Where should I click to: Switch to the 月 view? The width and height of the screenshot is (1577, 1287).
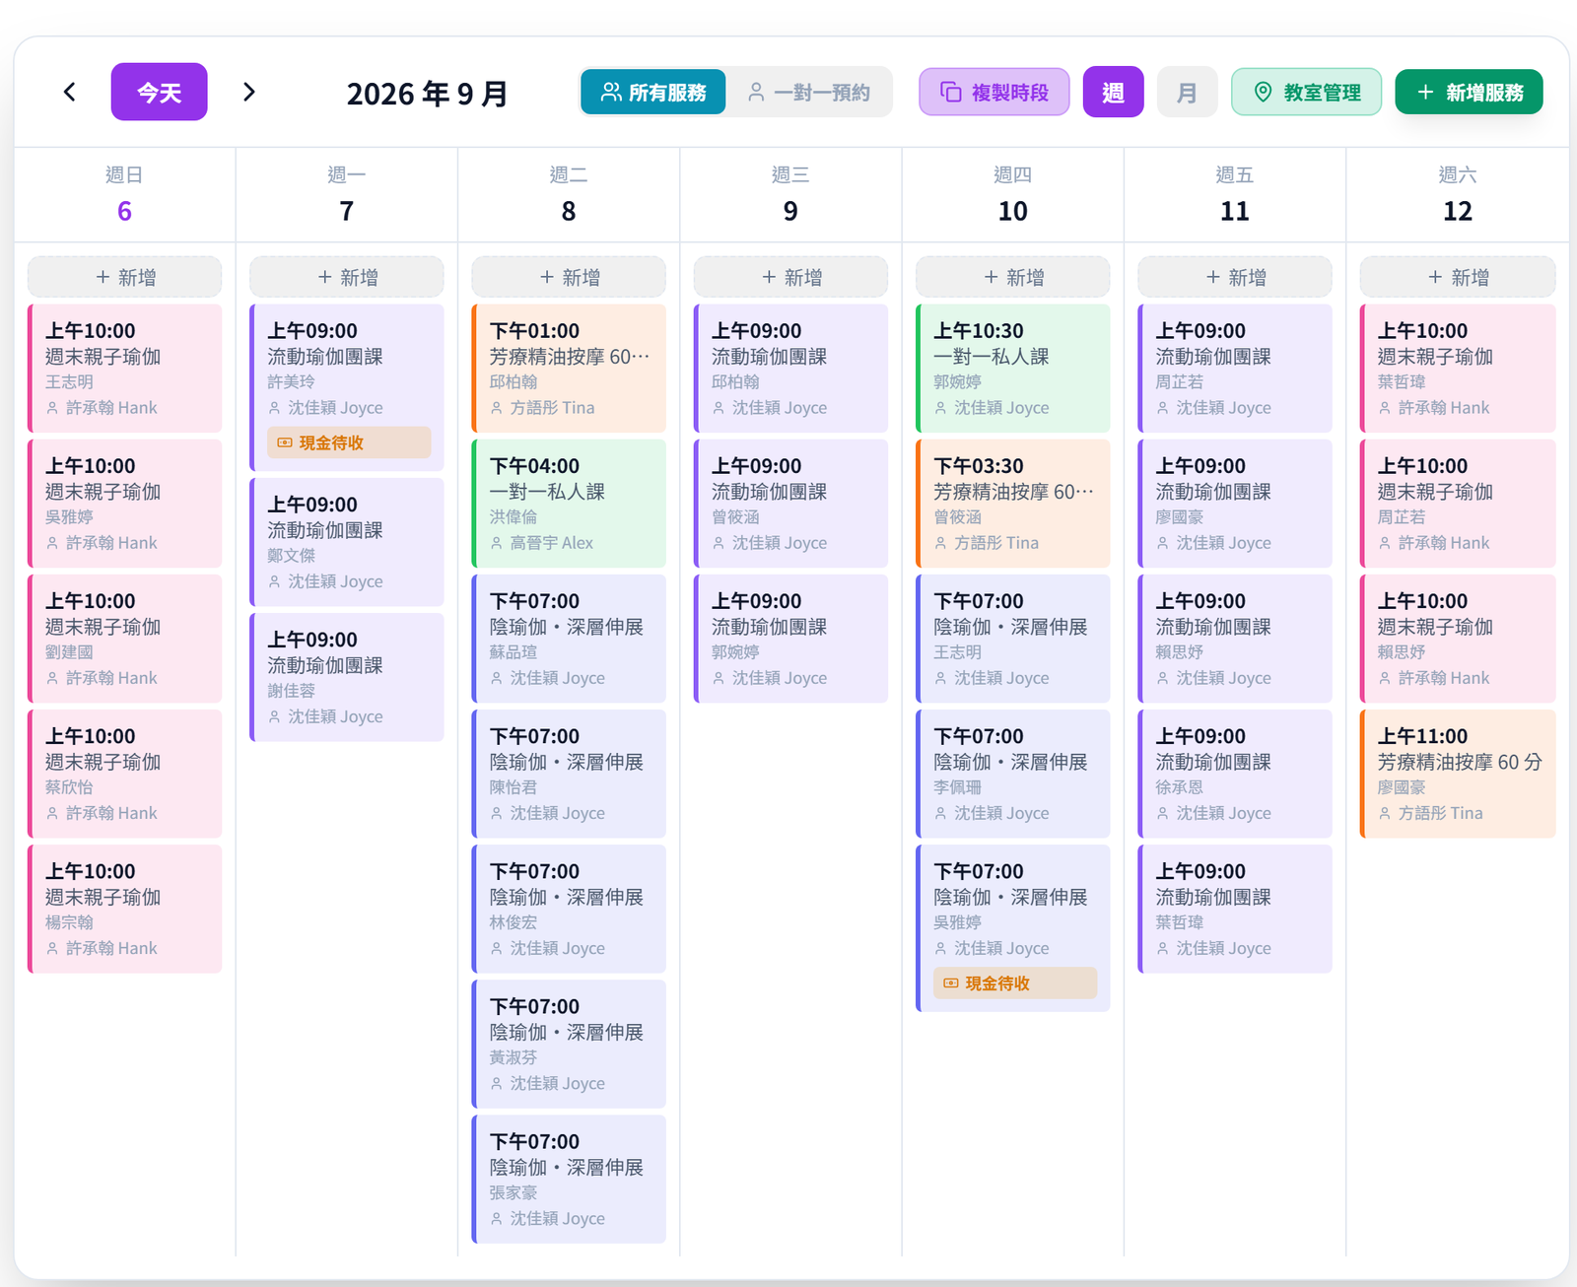click(1187, 92)
